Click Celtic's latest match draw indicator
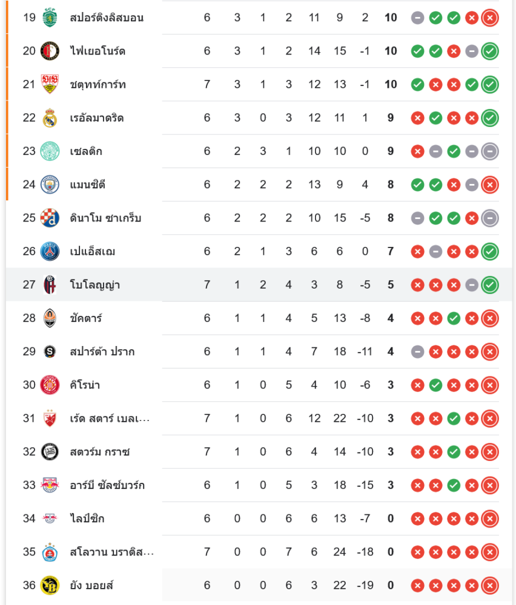 490,151
